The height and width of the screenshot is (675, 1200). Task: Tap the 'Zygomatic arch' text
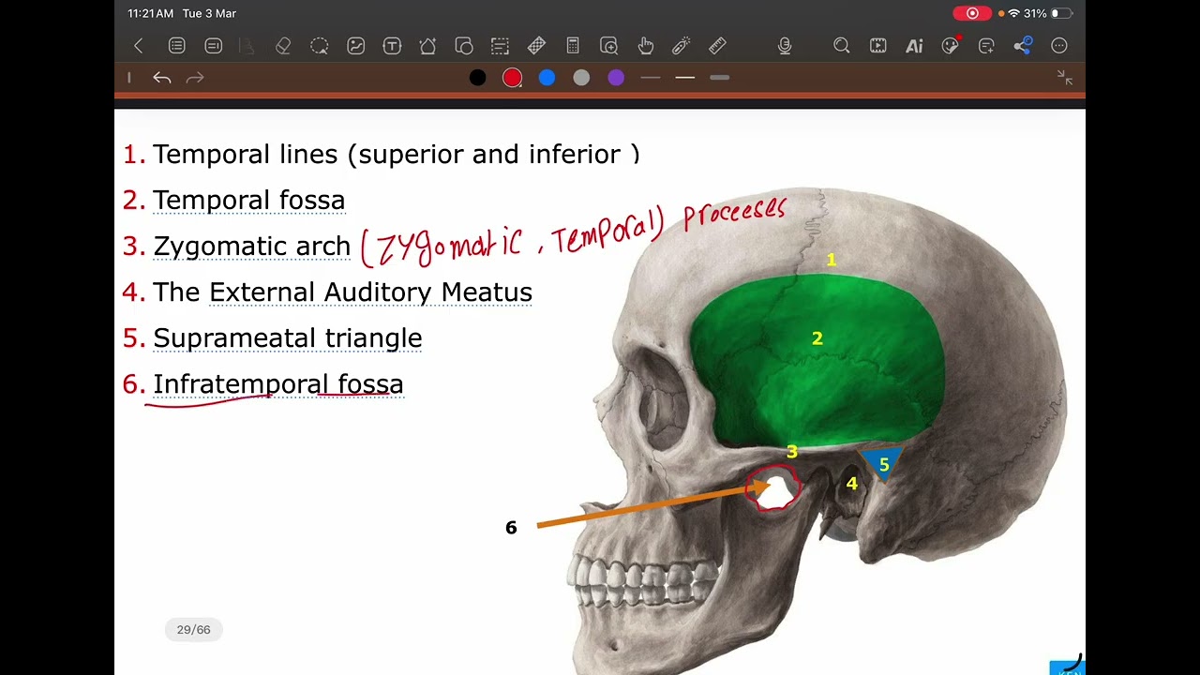[251, 247]
